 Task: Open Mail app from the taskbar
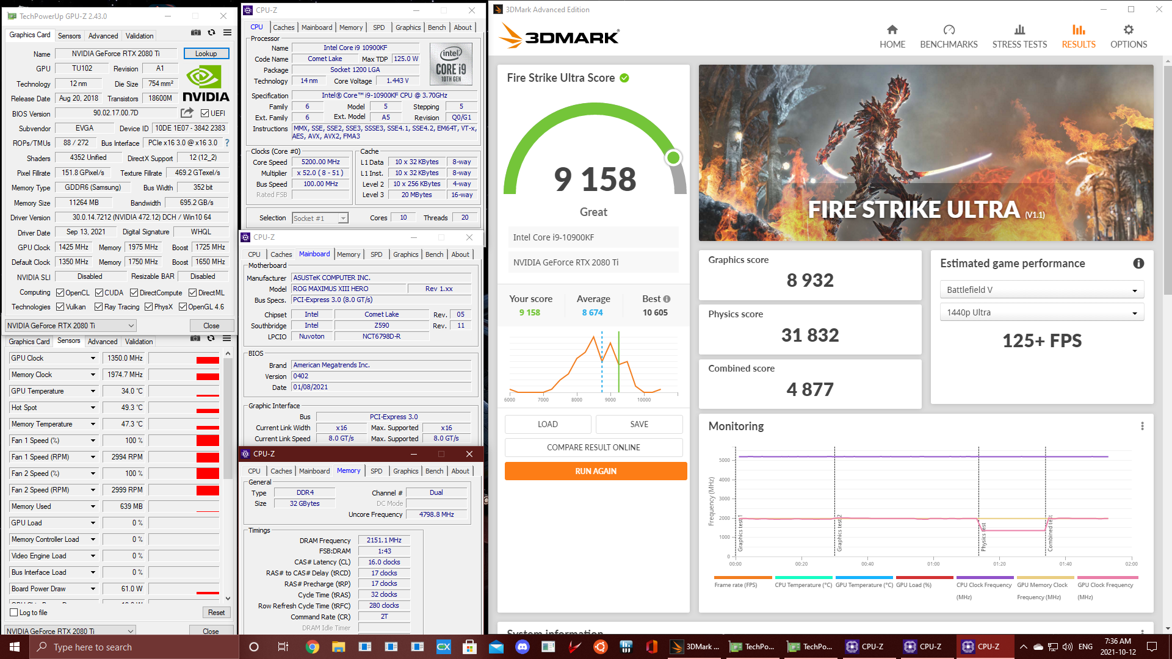pos(496,647)
